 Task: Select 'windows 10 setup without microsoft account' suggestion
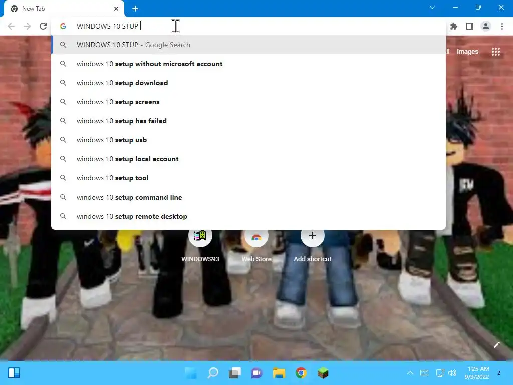248,64
